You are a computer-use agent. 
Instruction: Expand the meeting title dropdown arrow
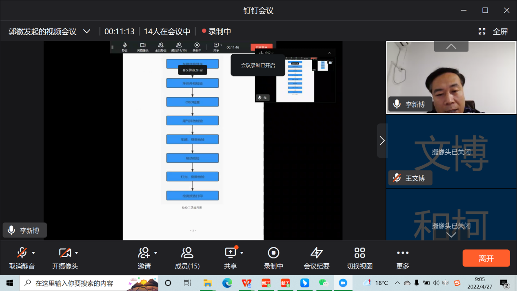(87, 31)
